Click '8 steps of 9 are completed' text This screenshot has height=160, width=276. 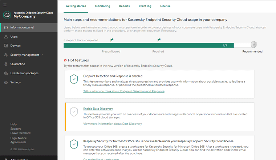(81, 40)
